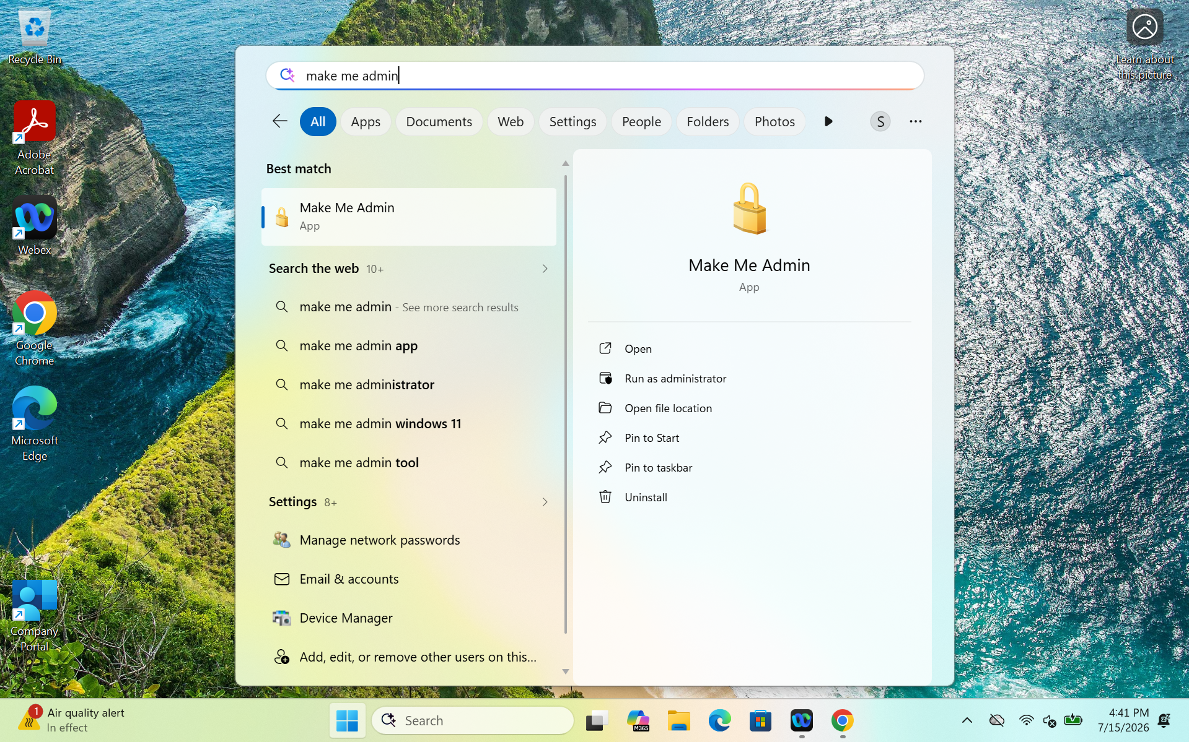This screenshot has height=742, width=1189.
Task: Select the Folders filter tab
Action: point(708,121)
